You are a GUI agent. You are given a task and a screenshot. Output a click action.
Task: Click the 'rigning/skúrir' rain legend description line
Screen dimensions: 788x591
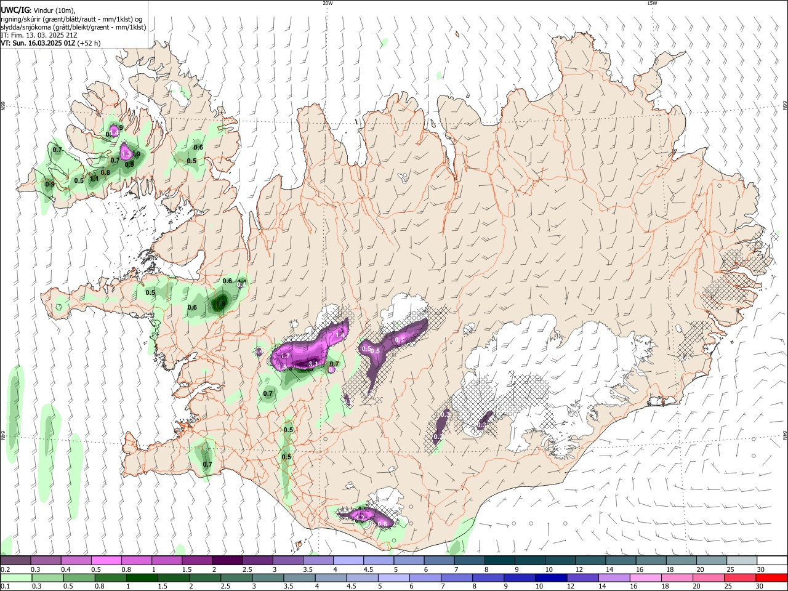(x=71, y=18)
